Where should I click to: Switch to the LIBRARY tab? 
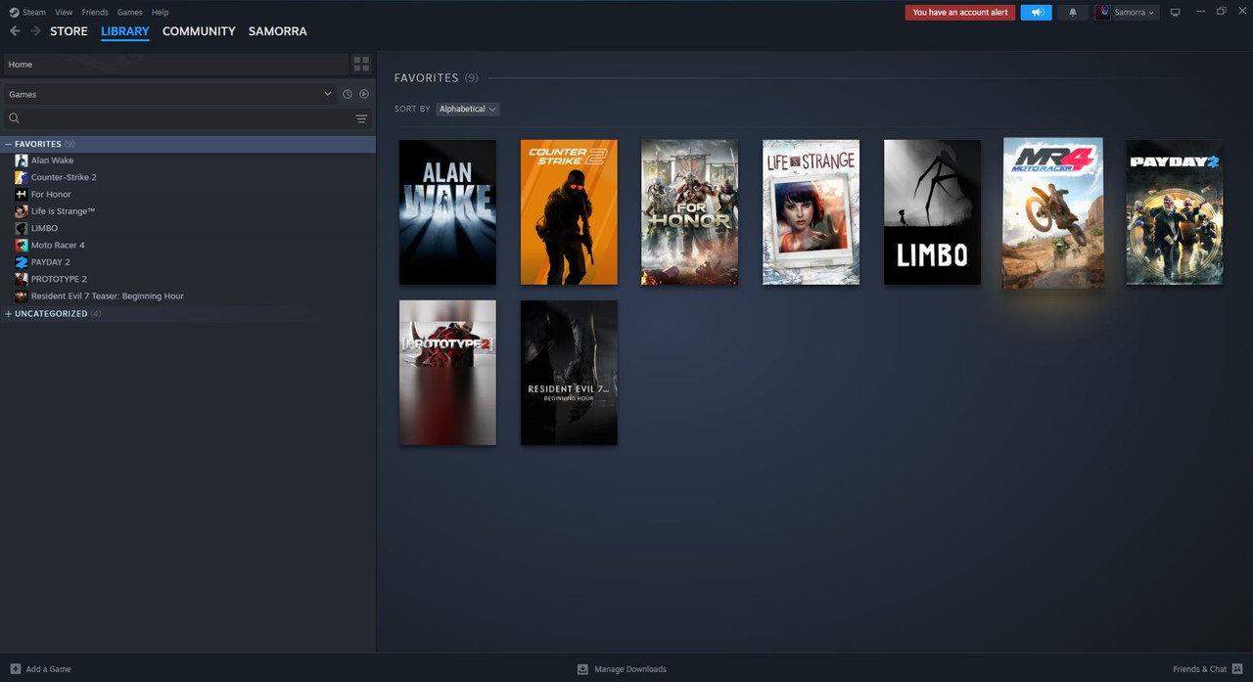coord(125,31)
